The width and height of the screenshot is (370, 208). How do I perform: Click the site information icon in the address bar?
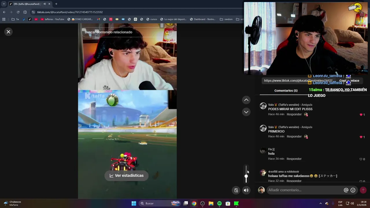[33, 12]
